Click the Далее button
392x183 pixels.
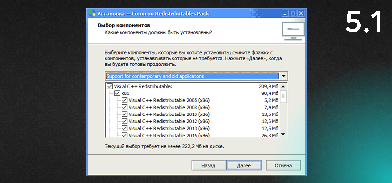[x=244, y=166]
